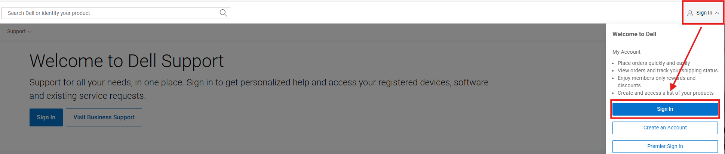This screenshot has height=154, width=725.
Task: Click the magnifying glass search icon
Action: pyautogui.click(x=223, y=13)
